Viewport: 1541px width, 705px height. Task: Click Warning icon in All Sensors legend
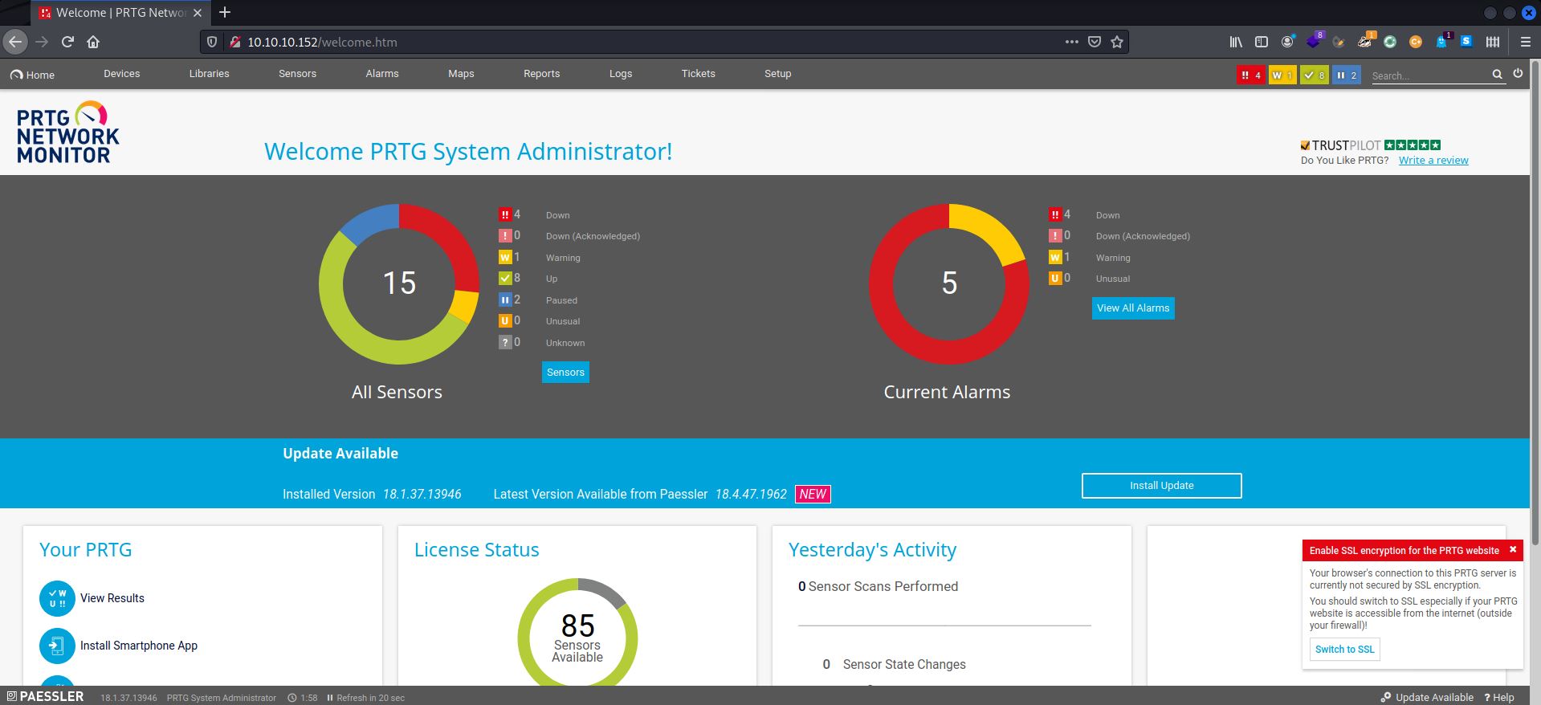[x=505, y=257]
